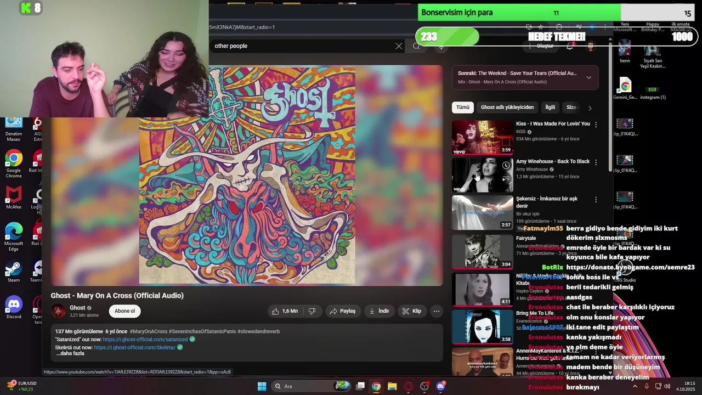The image size is (702, 395).
Task: Open the Ghost channel name link
Action: [77, 308]
